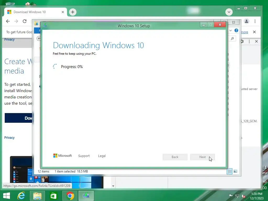Viewport: 268px width, 201px height.
Task: Dismiss the Chrome info bar
Action: tap(254, 32)
